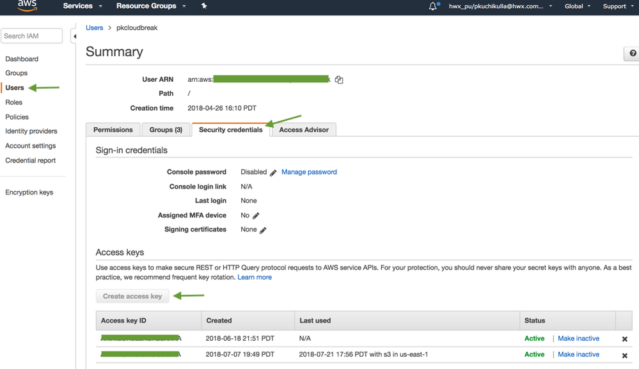Open the notifications bell
The width and height of the screenshot is (639, 369).
(433, 6)
